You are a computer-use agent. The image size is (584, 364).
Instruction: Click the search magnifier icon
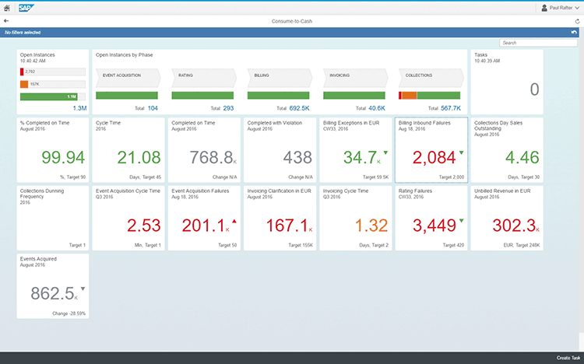coord(574,43)
